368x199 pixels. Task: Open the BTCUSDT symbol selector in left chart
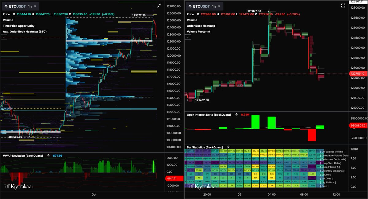[x=17, y=6]
